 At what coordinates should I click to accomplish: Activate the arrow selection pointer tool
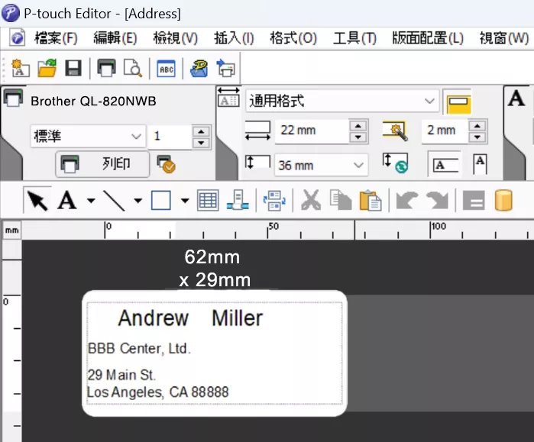[x=37, y=201]
